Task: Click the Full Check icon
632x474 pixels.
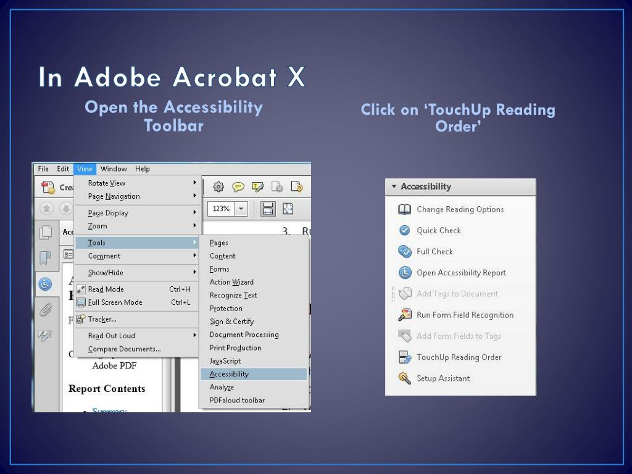Action: 404,251
